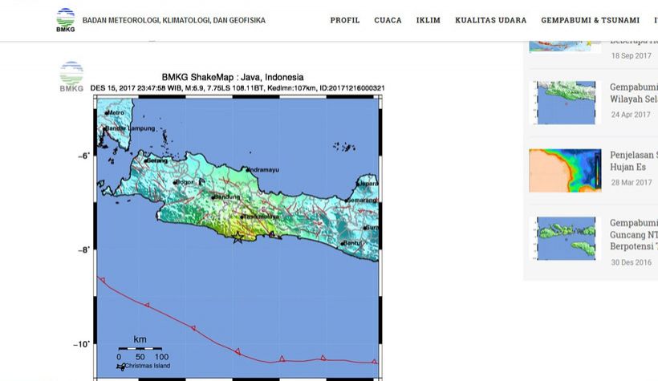Click the km scale bar on the map

pos(140,349)
